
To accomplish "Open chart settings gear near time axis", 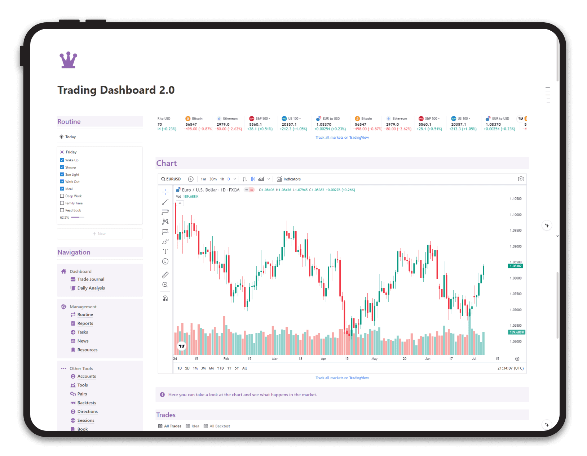I will pyautogui.click(x=517, y=359).
